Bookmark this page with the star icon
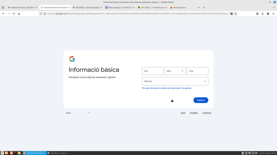277x155 pixels. [x=236, y=13]
